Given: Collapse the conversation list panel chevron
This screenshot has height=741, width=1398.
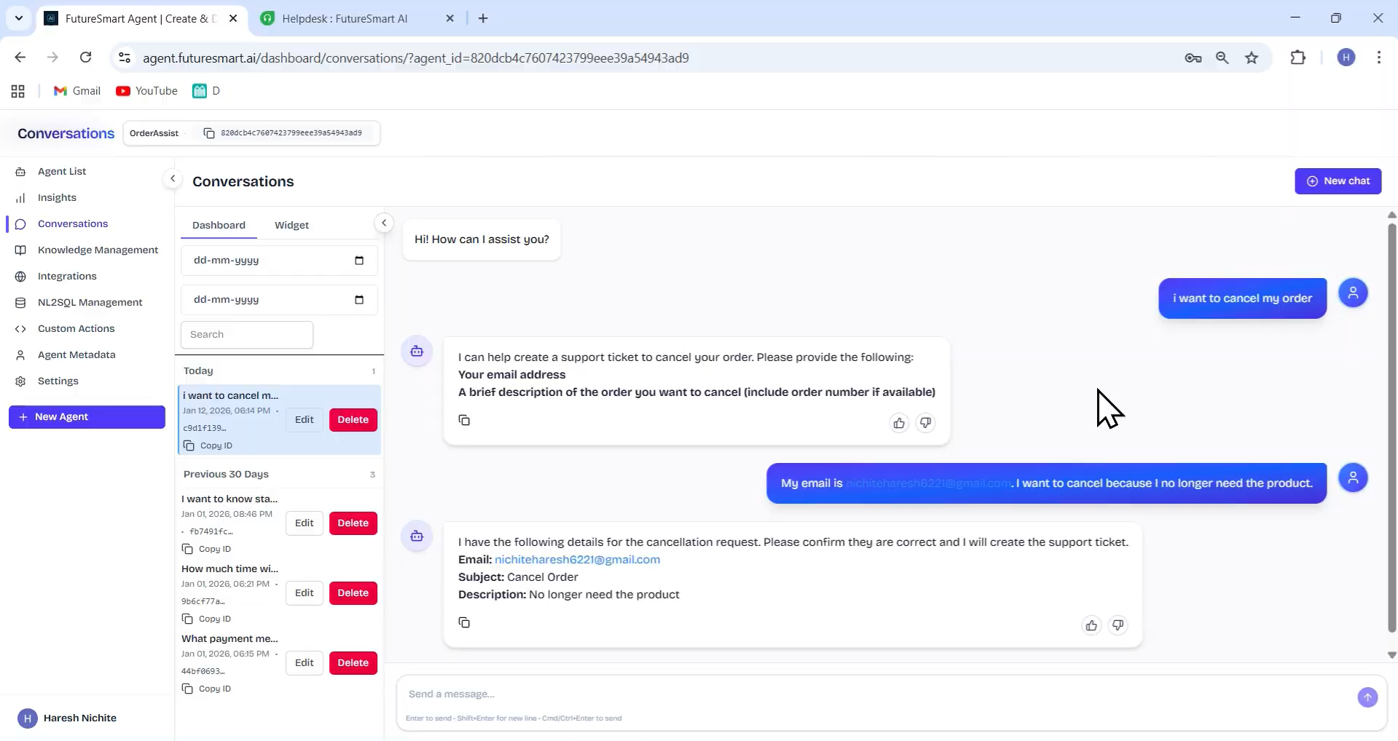Looking at the screenshot, I should 384,223.
